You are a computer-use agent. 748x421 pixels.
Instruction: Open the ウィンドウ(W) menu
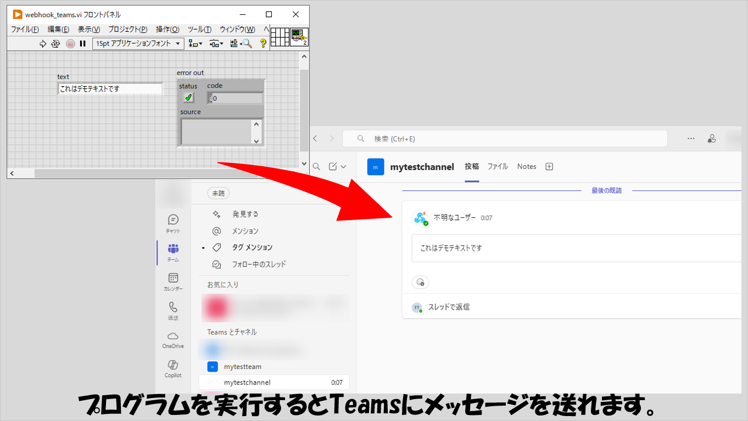[x=237, y=30]
